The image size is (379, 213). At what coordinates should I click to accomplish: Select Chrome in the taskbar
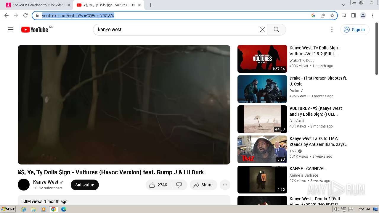[54, 209]
